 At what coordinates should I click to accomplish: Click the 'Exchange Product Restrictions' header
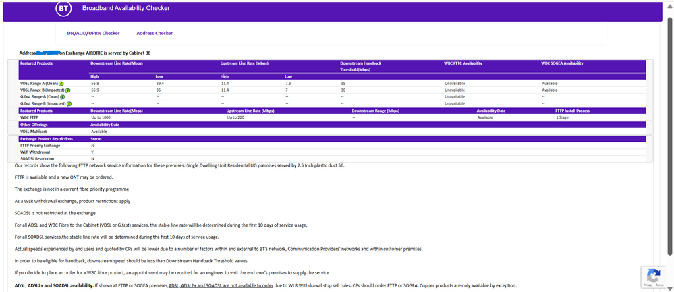point(47,139)
